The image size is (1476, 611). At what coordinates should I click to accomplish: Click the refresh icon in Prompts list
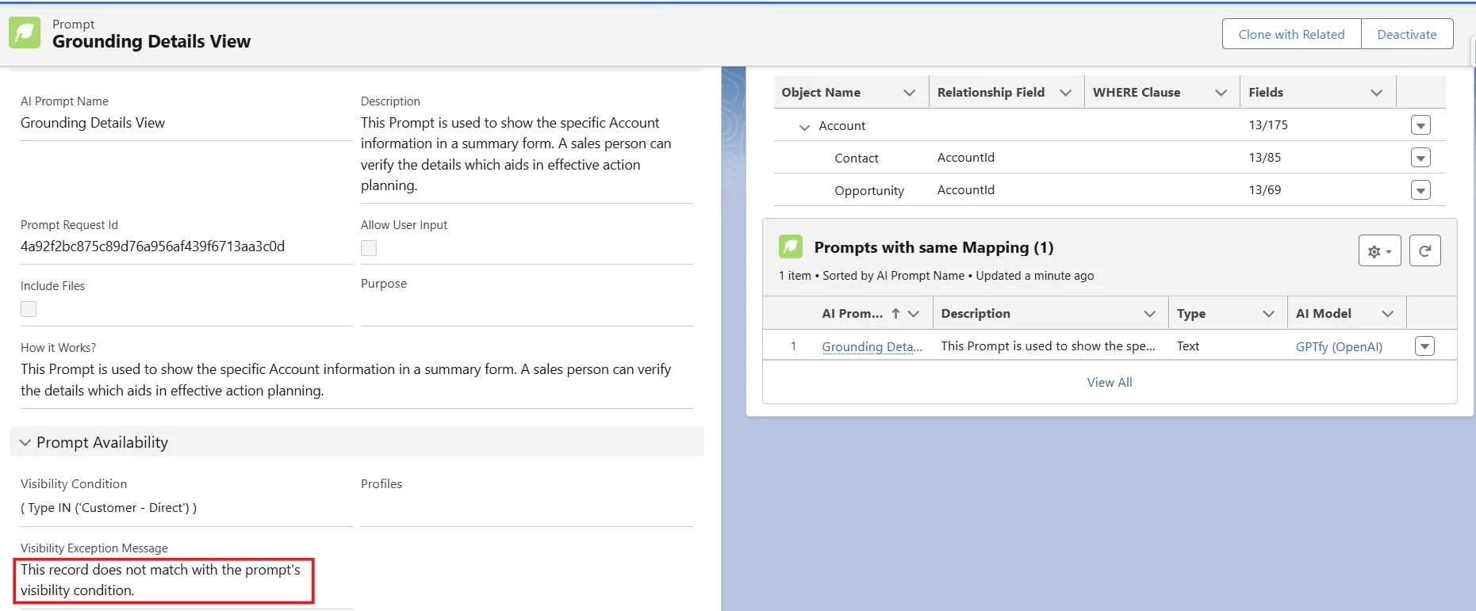[x=1424, y=250]
